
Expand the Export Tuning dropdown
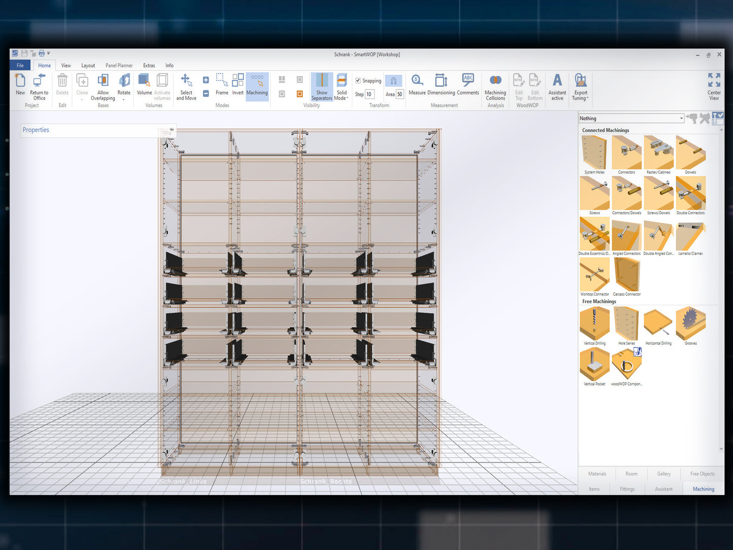coord(580,87)
